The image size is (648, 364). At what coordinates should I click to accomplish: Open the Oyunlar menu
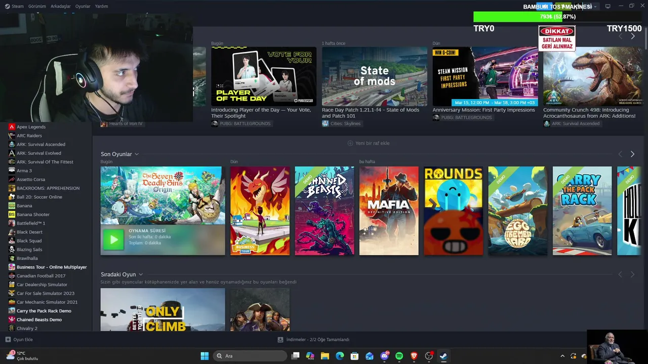pyautogui.click(x=83, y=6)
